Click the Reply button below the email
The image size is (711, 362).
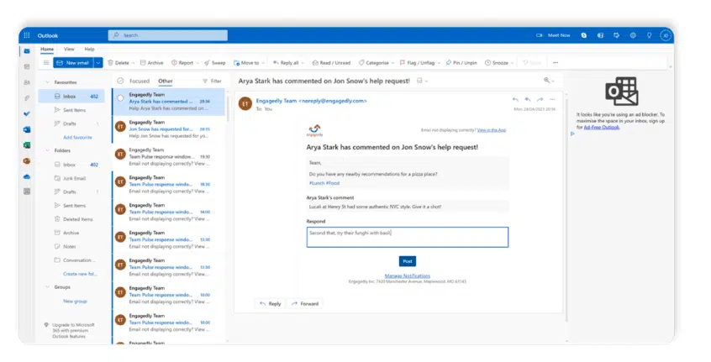(x=271, y=303)
